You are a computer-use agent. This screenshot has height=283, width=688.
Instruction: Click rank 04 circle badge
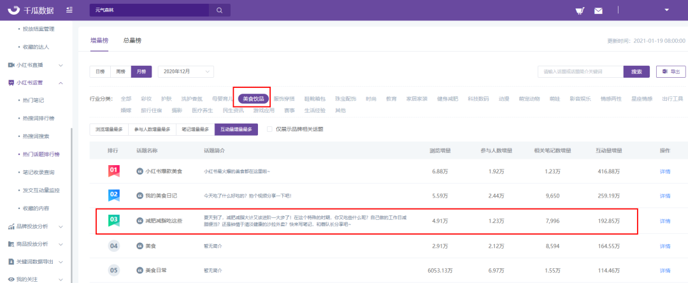[x=114, y=245]
